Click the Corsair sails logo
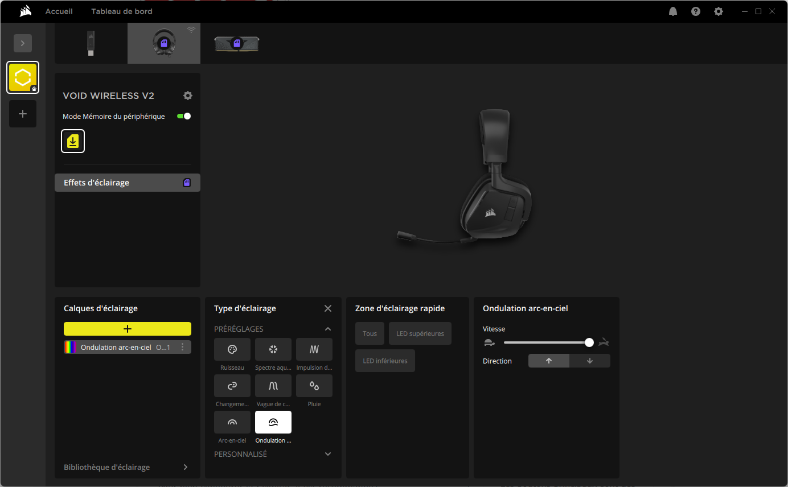 tap(25, 11)
